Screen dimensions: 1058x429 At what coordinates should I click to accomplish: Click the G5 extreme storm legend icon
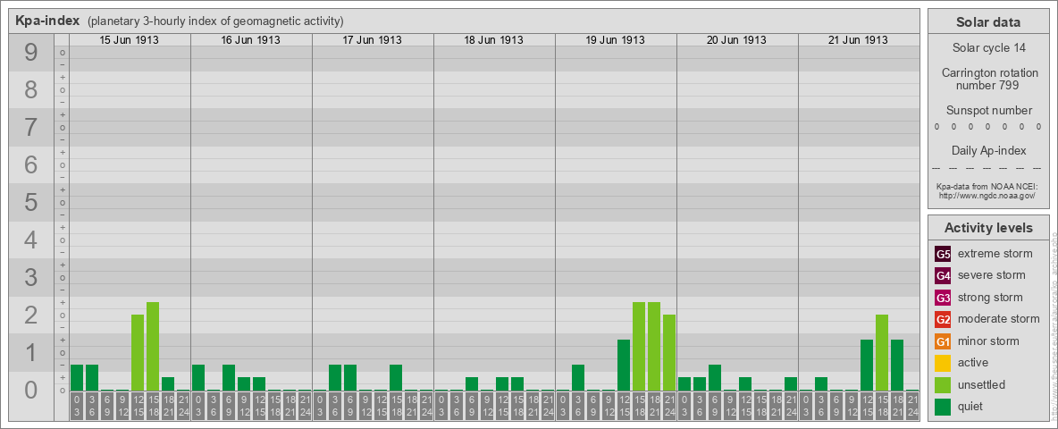pos(943,254)
